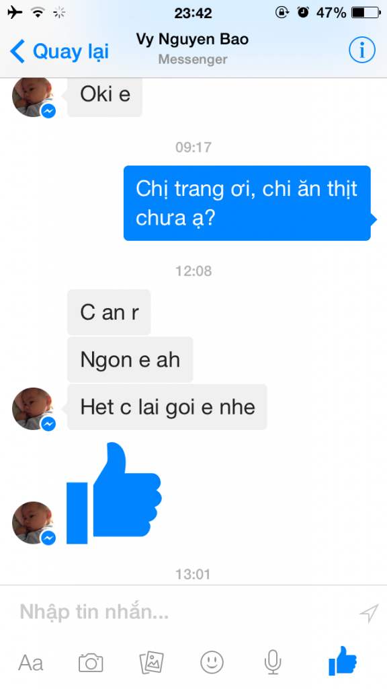Tap the C an r message bubble
Viewport: 387px width, 689px height.
click(109, 312)
